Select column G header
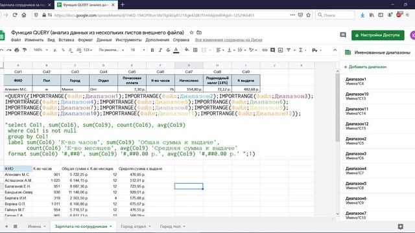Image resolution: width=415 pixels, height=233 pixels. click(189, 65)
